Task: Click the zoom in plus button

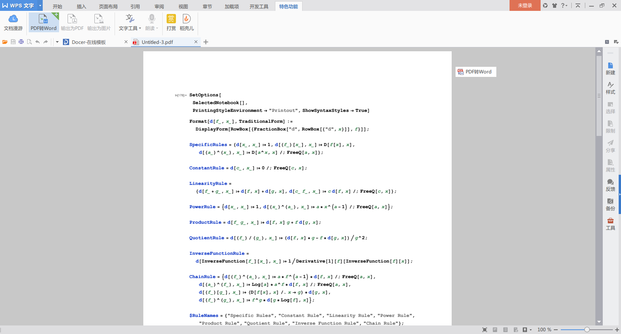Action: 617,330
